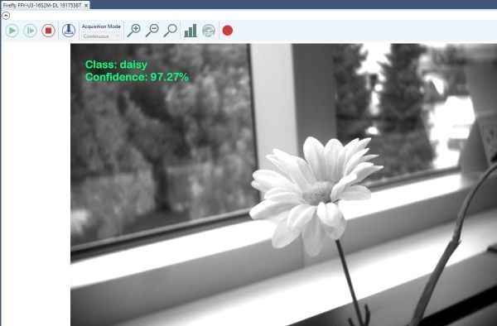Open the Acquisition Mode dropdown
The image size is (497, 326).
tap(101, 36)
